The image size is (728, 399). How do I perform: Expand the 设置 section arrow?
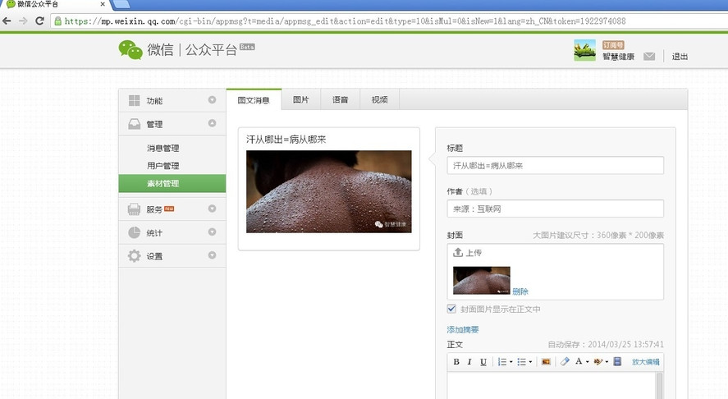pos(213,255)
